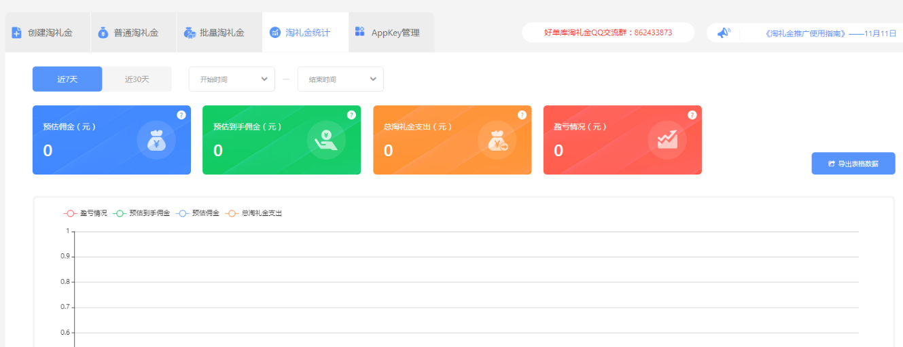Click the trend chart icon in 盈亏情况 card
The width and height of the screenshot is (903, 347).
[x=667, y=140]
